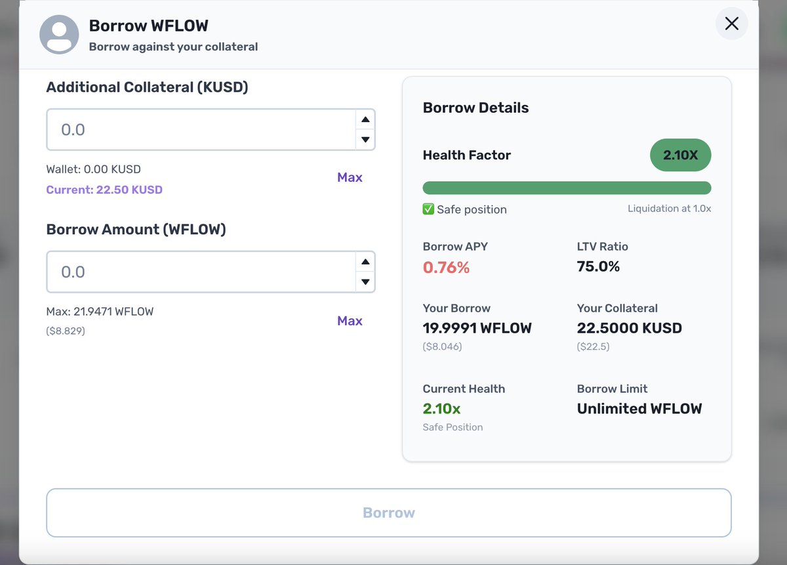Screen dimensions: 787x565
Task: Click the Borrow Details panel heading
Action: tap(475, 108)
